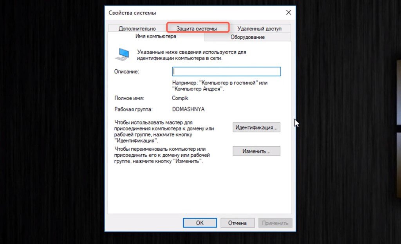Click the greyed-out Применить button
The width and height of the screenshot is (401, 244).
pyautogui.click(x=275, y=223)
